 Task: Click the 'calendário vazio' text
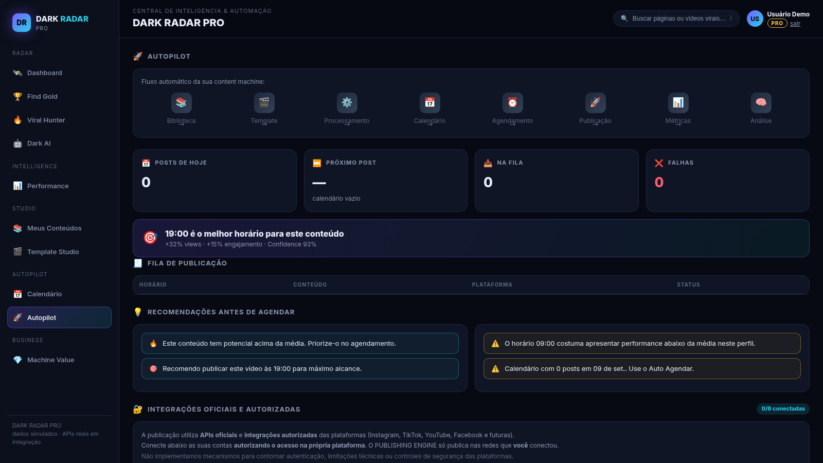(x=336, y=199)
